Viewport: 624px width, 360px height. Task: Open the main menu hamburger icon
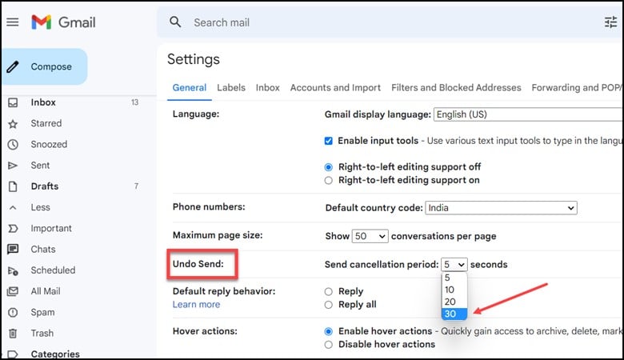[x=13, y=22]
